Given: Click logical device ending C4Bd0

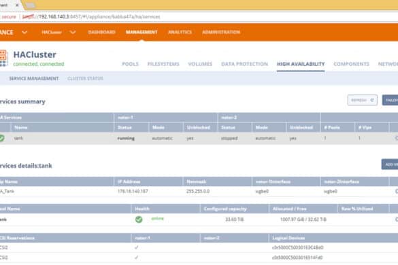Looking at the screenshot, I should pos(298,247).
